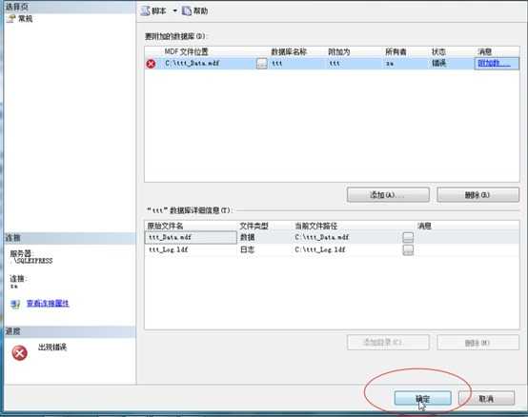Open the error message link in 消息 column

pyautogui.click(x=495, y=63)
